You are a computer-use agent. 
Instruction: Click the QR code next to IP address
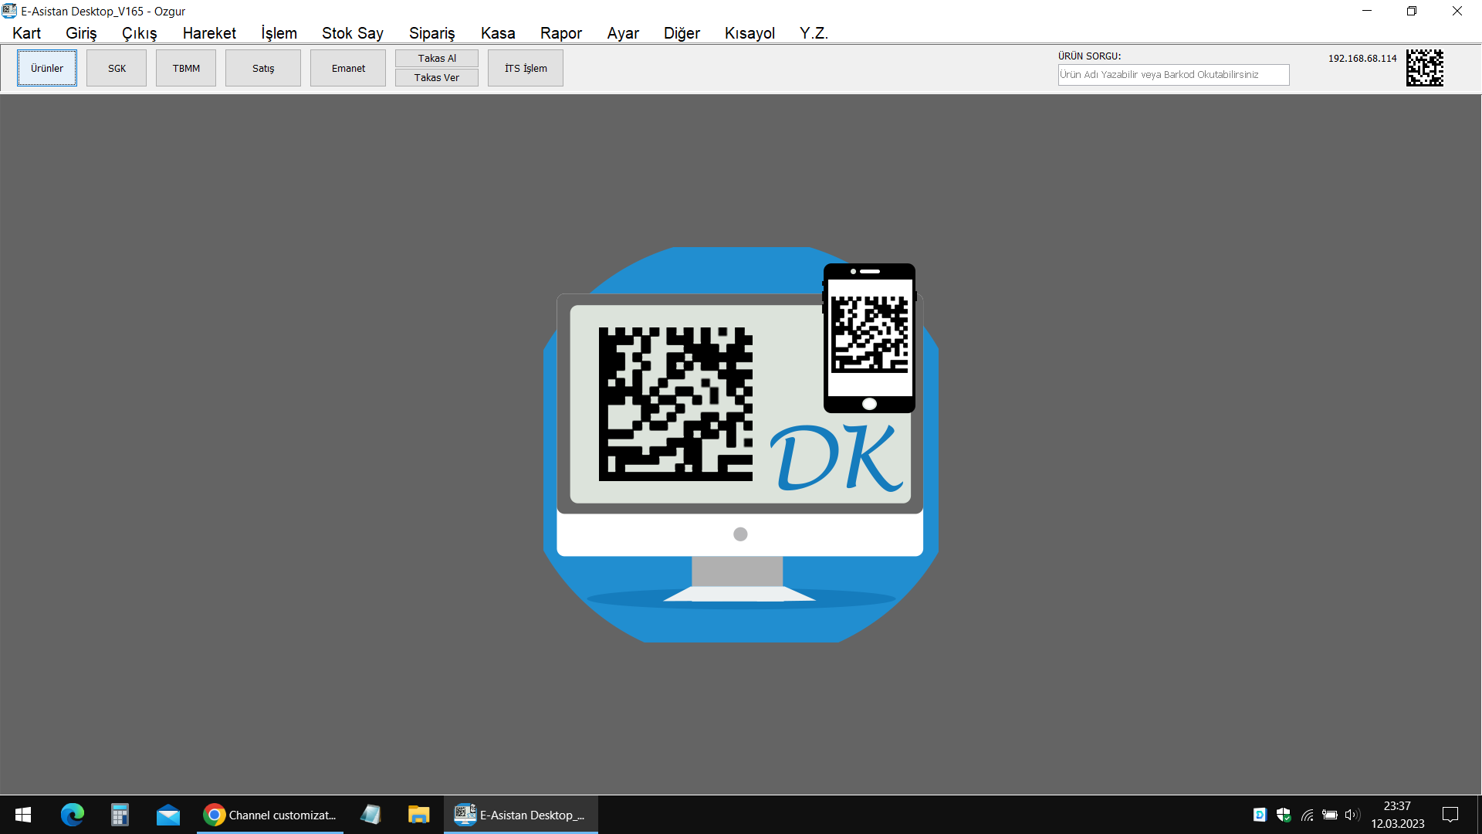(1424, 68)
